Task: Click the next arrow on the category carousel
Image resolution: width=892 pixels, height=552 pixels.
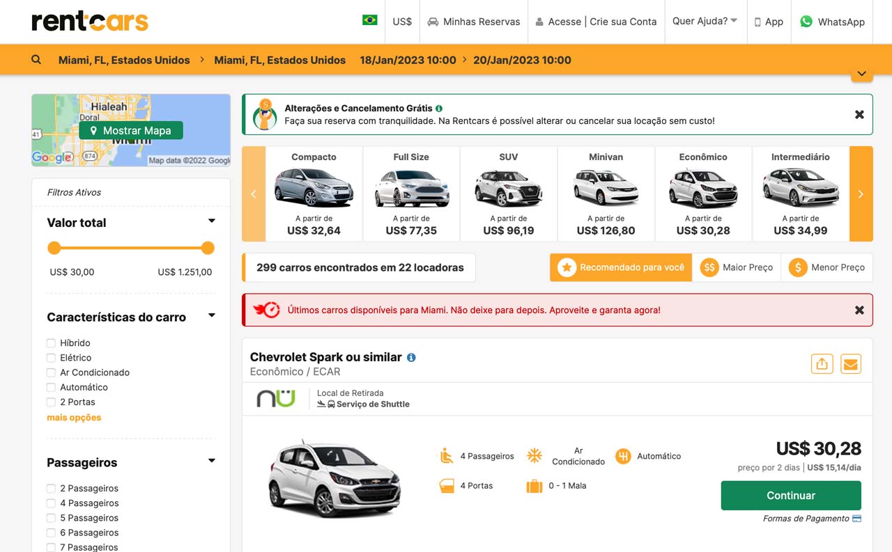Action: coord(861,194)
